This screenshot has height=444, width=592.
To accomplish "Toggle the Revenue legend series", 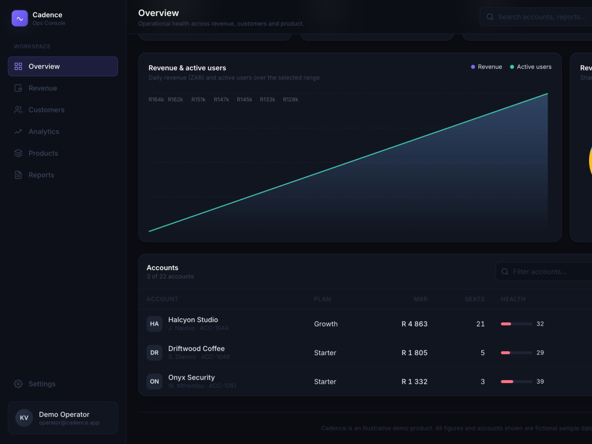I will click(486, 67).
